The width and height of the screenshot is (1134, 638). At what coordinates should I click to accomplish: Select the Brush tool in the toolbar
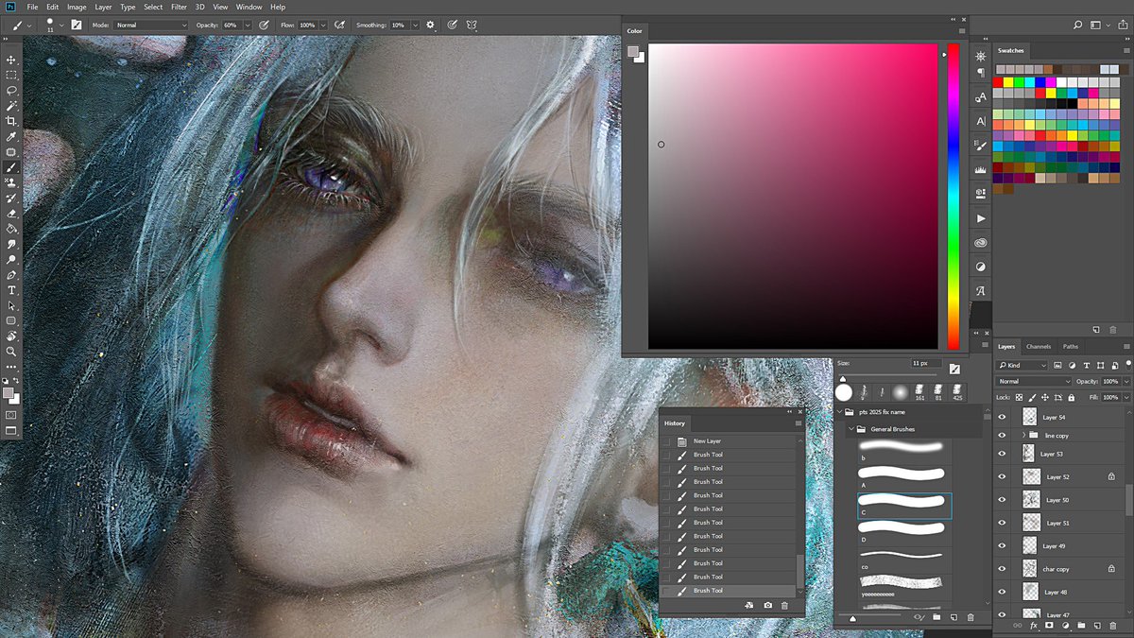click(11, 167)
